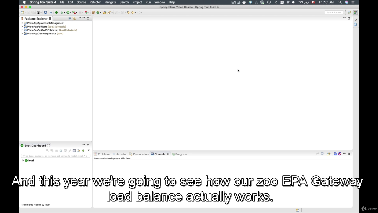Expand PhotoAppApiAccountManagement project
The image size is (378, 213).
(x=22, y=23)
